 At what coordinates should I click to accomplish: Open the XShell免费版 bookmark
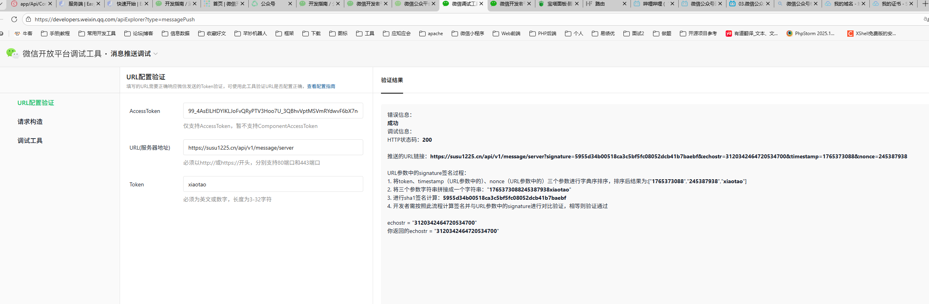point(872,34)
